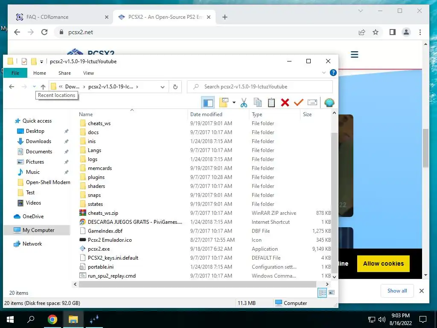Click the orange checkmark Properties icon
Viewport: 437px width, 328px height.
tap(298, 102)
